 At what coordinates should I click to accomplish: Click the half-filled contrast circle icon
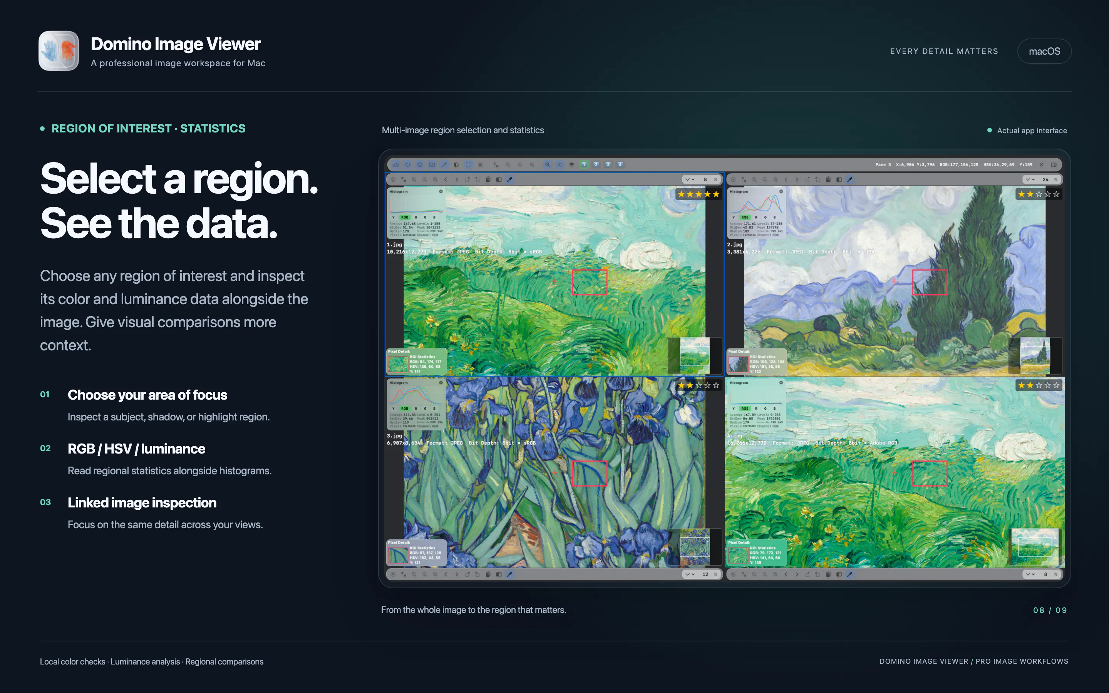(456, 164)
